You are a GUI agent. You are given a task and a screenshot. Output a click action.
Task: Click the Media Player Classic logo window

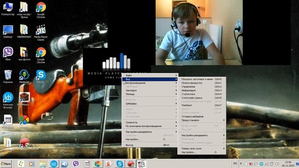(116, 67)
